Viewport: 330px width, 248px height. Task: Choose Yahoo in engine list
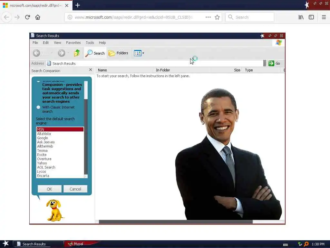click(x=60, y=163)
